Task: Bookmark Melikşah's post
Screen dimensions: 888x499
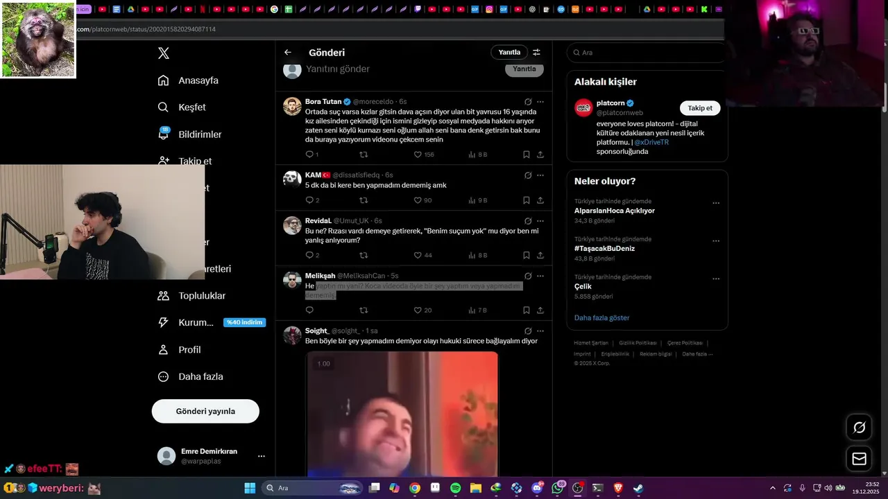Action: click(527, 310)
